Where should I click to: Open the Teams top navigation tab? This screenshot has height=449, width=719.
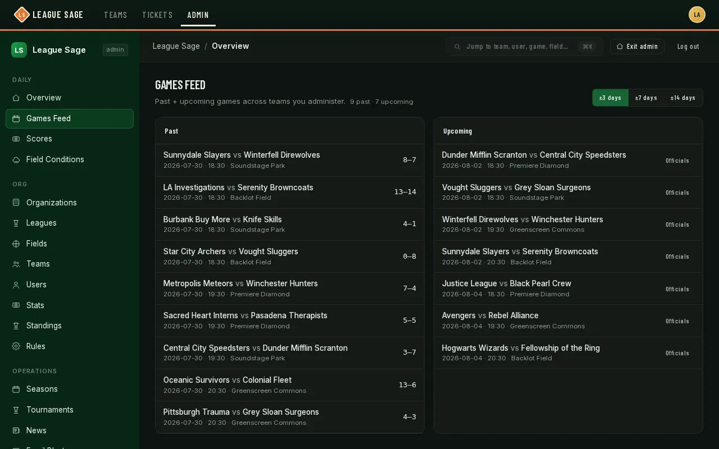116,15
